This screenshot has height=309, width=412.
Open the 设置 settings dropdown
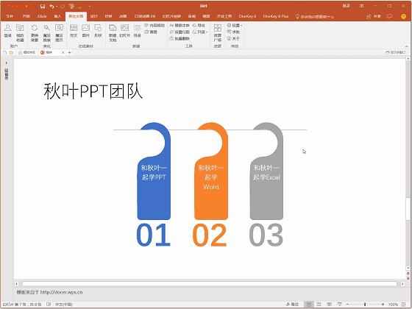pyautogui.click(x=235, y=25)
